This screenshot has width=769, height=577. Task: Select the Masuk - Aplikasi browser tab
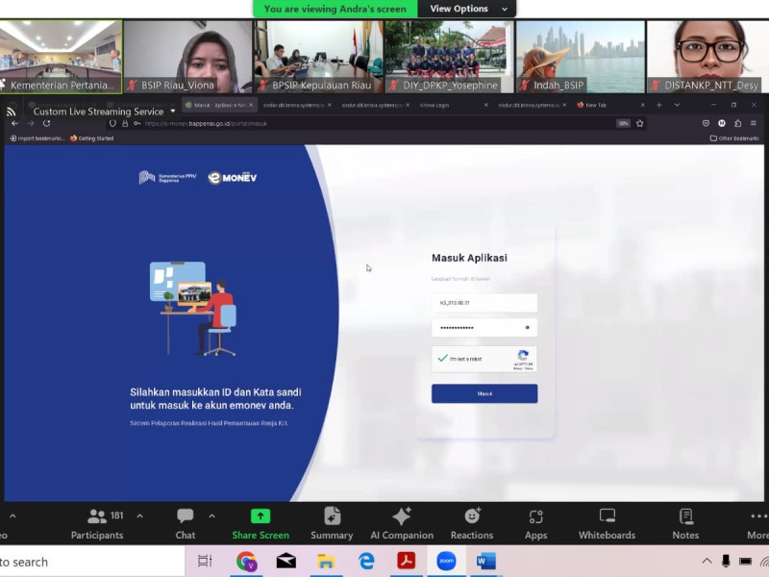tap(216, 105)
